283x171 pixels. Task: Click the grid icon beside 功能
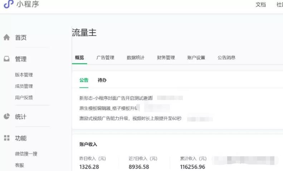tap(7, 138)
